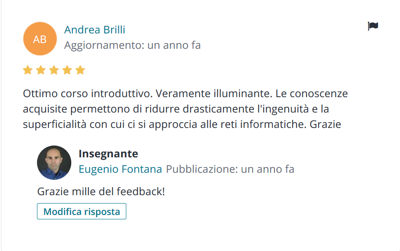
Task: Click the report flag icon on the review
Action: [373, 26]
